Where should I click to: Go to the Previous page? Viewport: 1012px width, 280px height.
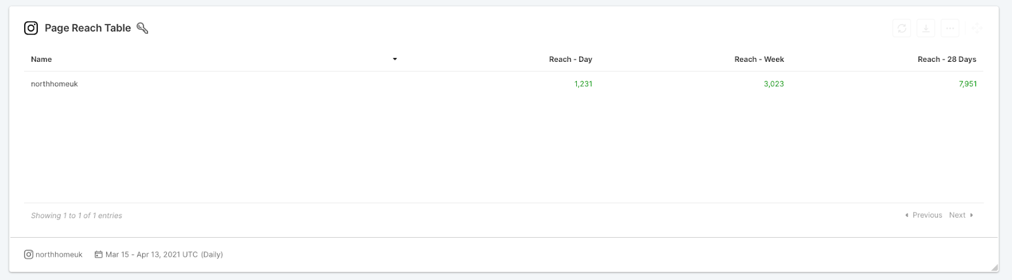(923, 215)
